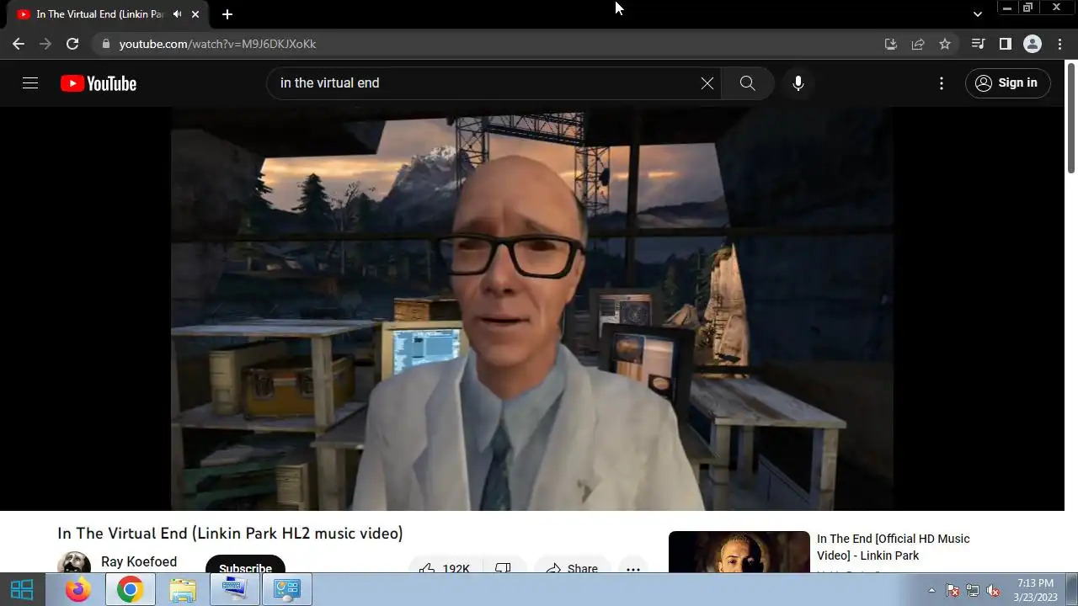View site info via the padlock icon
1078x606 pixels.
click(105, 44)
